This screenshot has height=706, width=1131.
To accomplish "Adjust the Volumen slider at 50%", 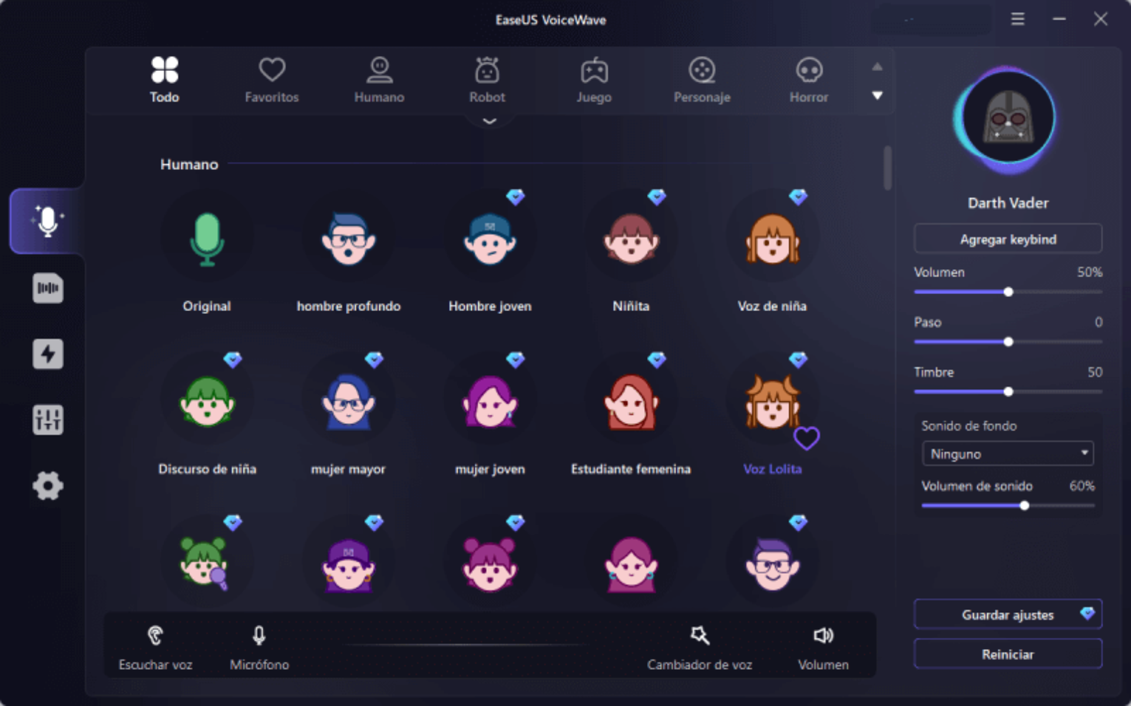I will (x=1008, y=292).
